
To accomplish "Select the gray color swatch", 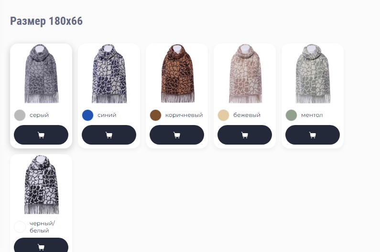I will point(20,115).
